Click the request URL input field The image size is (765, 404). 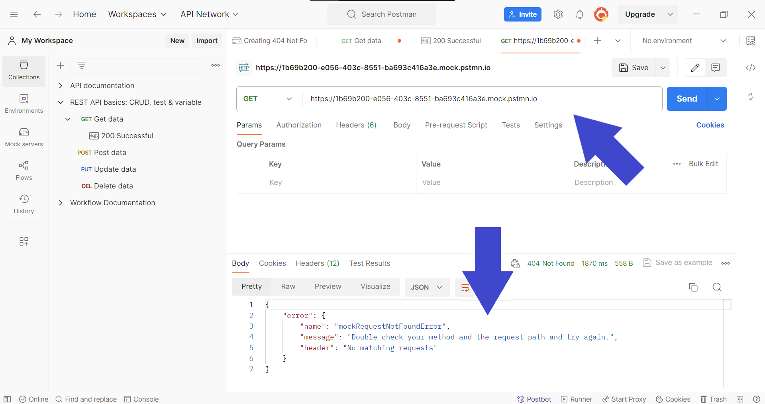482,99
